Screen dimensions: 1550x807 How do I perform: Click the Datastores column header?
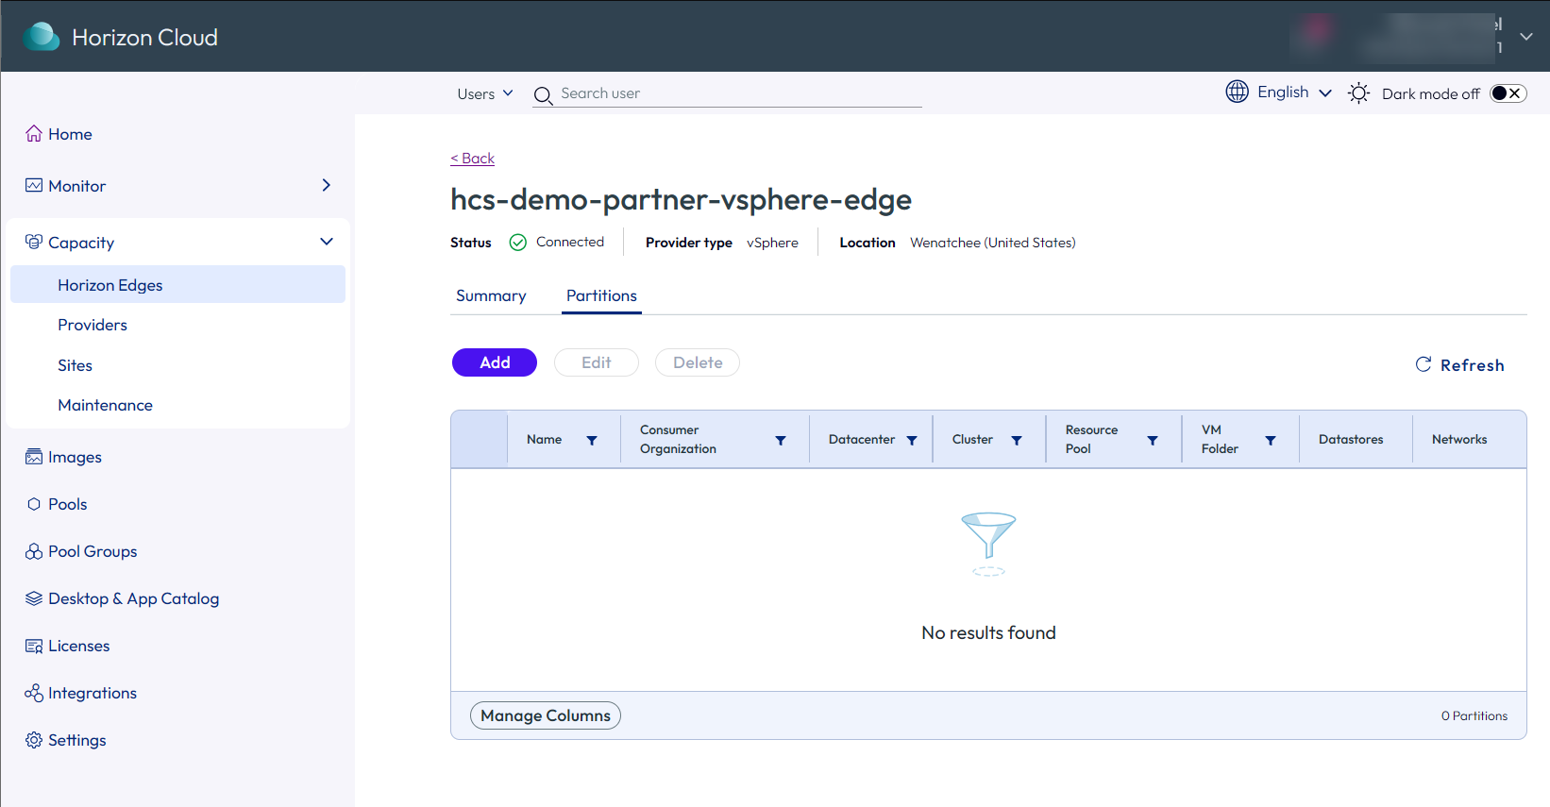click(1351, 439)
